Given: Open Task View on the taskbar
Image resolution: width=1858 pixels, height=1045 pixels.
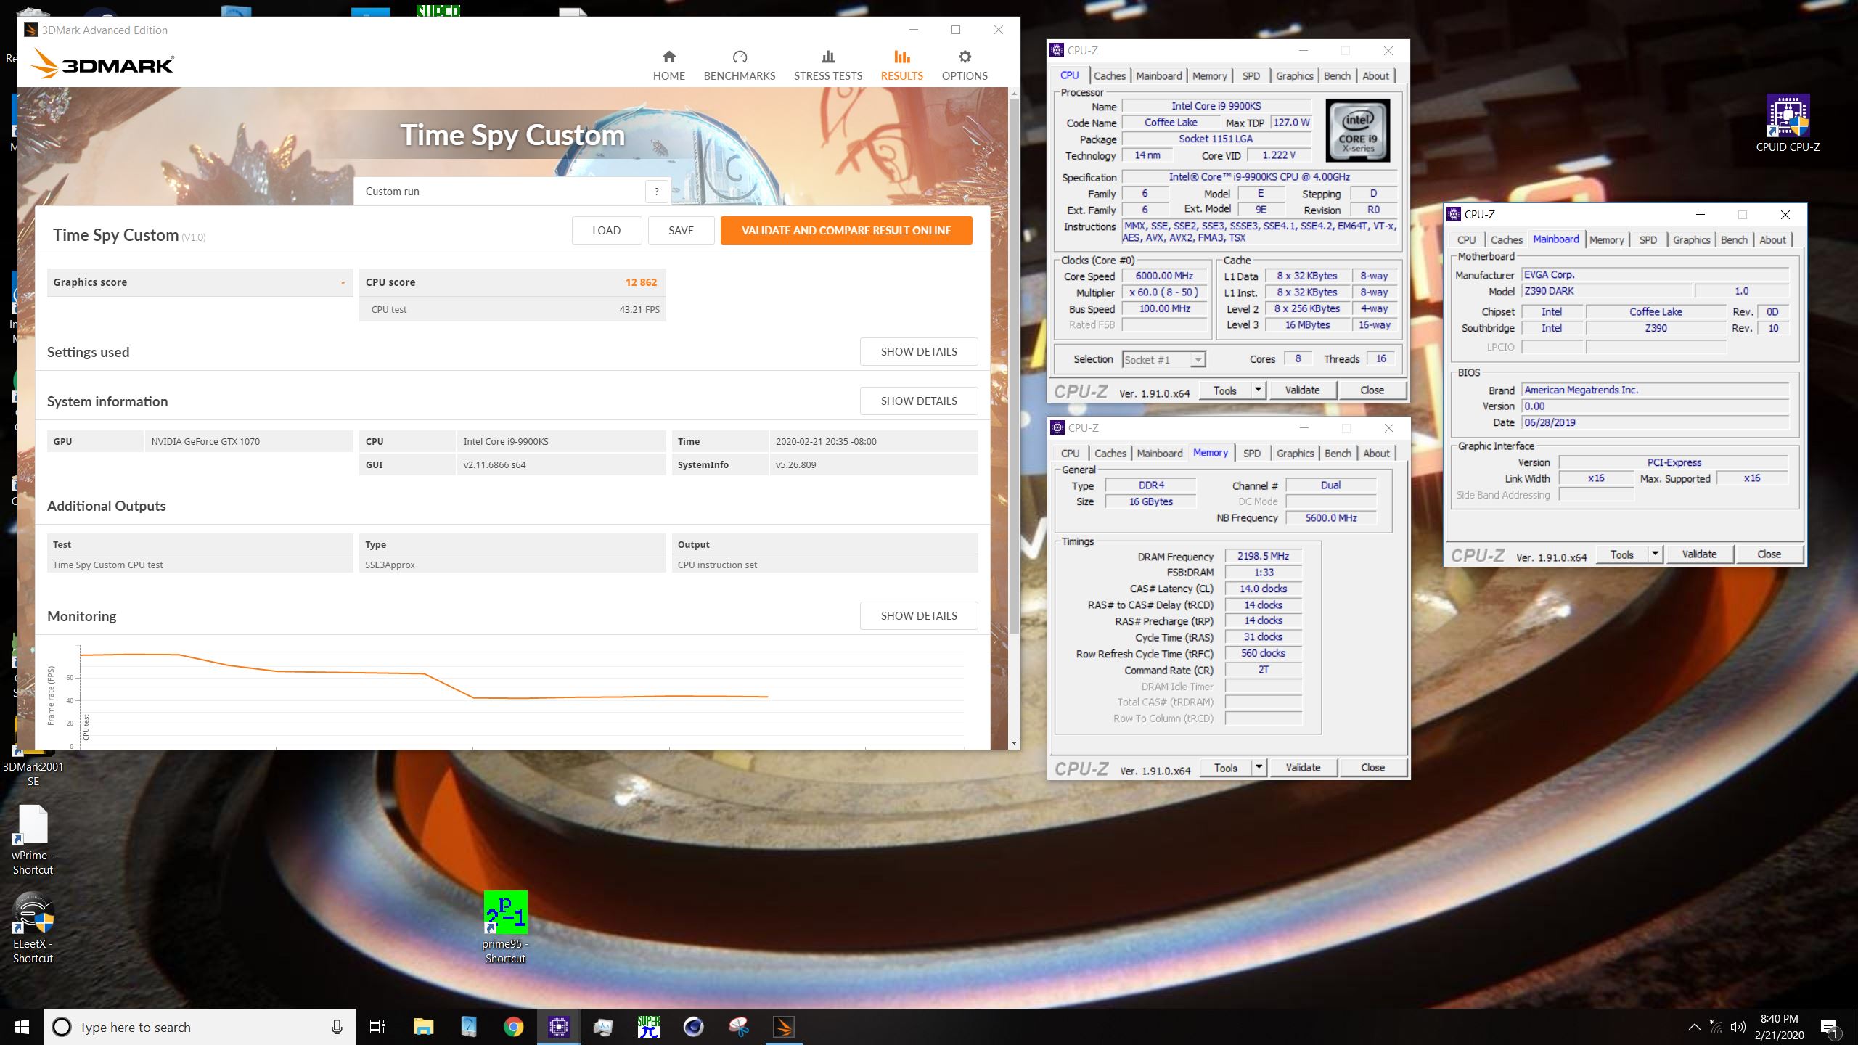Looking at the screenshot, I should [377, 1027].
